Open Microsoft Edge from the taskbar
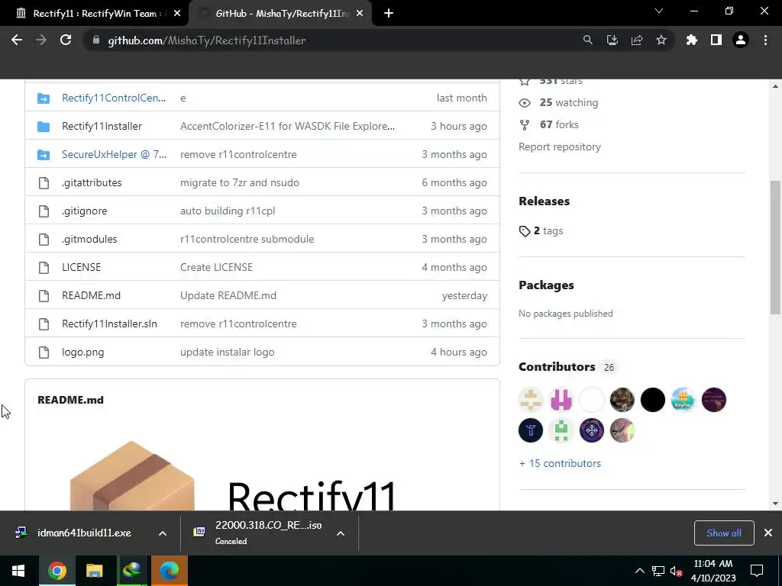The height and width of the screenshot is (586, 782). [169, 571]
